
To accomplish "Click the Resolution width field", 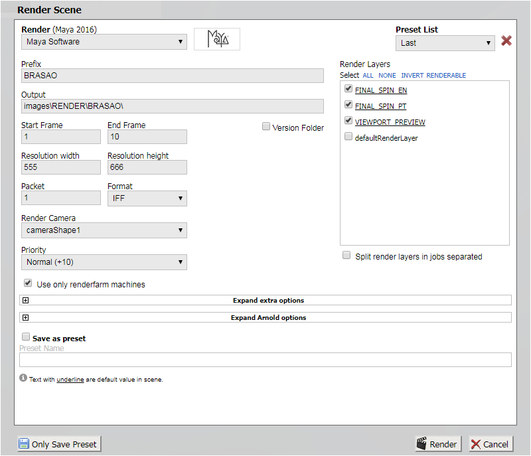I will tap(60, 167).
